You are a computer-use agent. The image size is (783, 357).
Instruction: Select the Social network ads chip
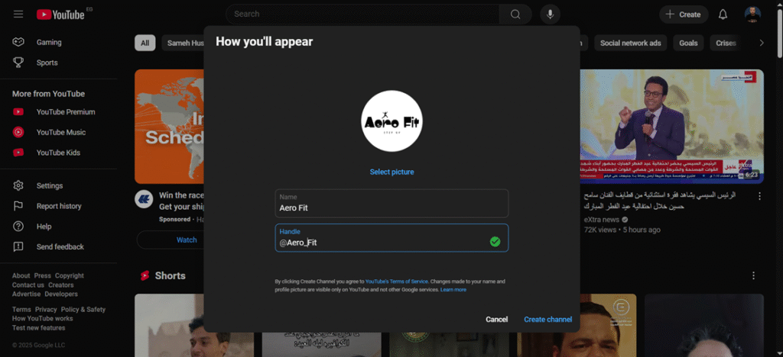click(x=630, y=43)
